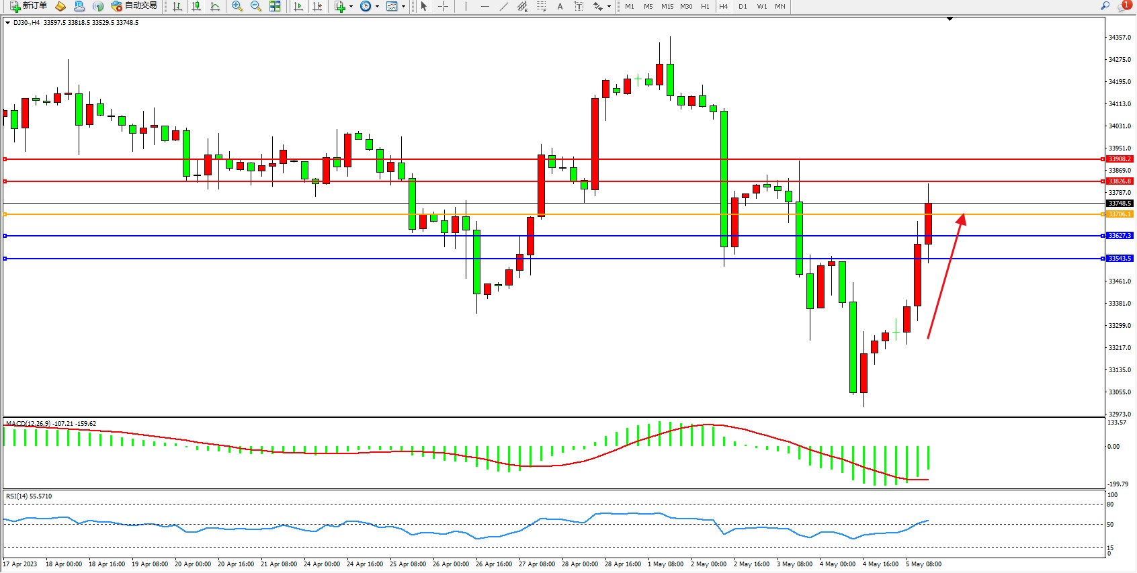Open the indicators list dropdown arrow

pos(351,6)
